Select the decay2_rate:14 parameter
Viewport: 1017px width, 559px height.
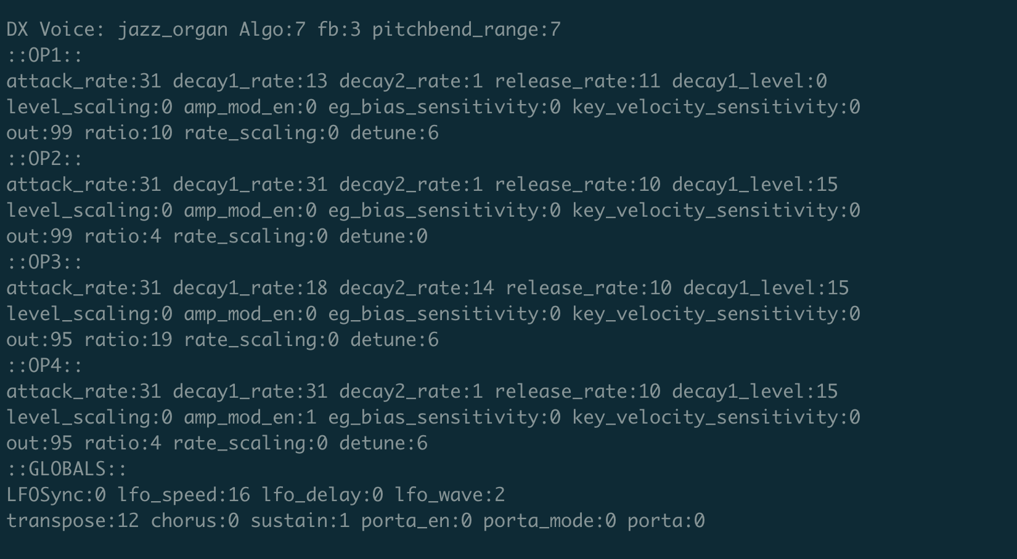pyautogui.click(x=416, y=288)
